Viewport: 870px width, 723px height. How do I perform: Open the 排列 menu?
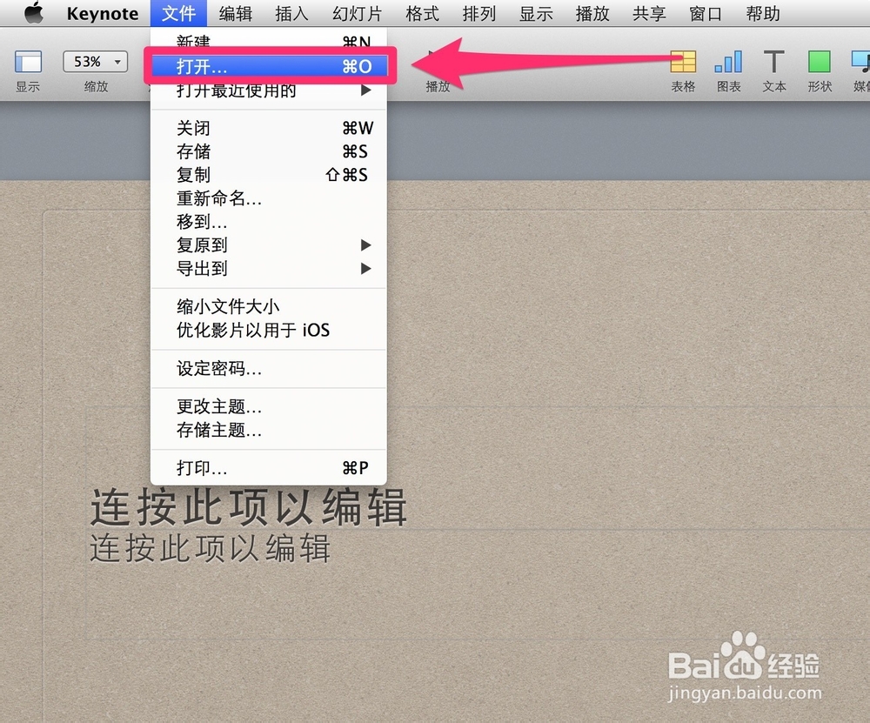click(x=478, y=13)
